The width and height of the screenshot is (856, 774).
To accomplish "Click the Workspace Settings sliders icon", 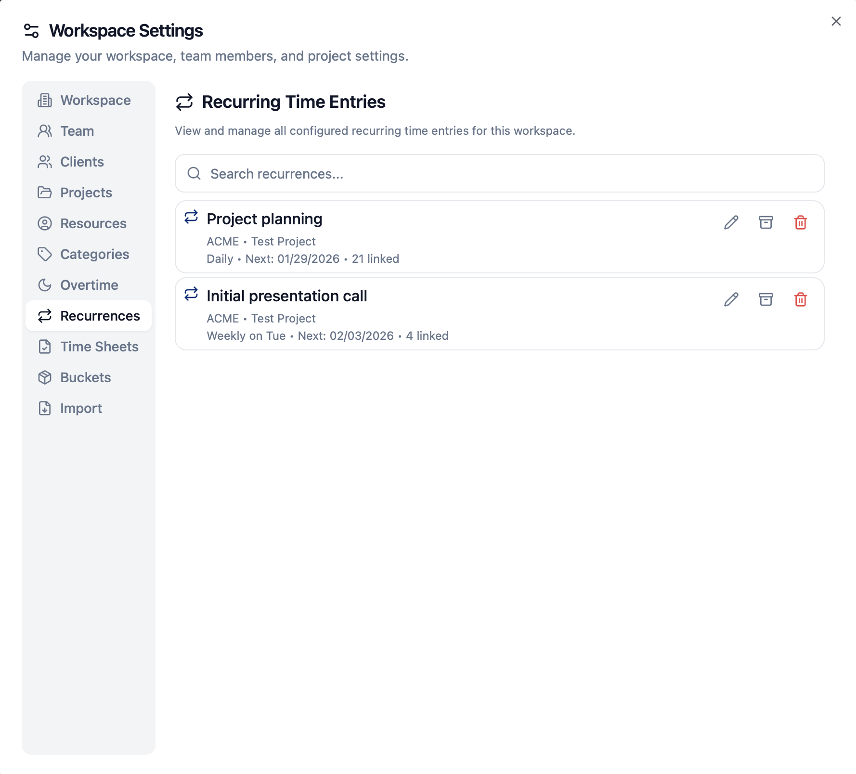I will (31, 31).
